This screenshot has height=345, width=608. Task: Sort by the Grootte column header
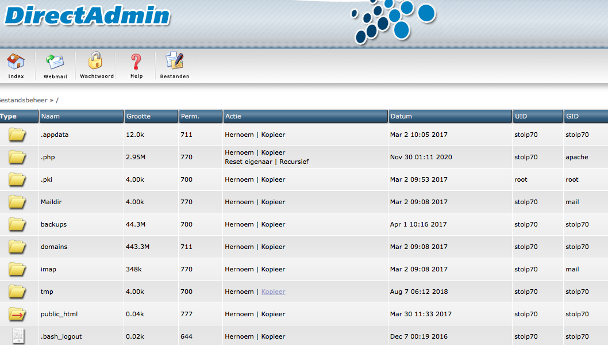click(138, 116)
